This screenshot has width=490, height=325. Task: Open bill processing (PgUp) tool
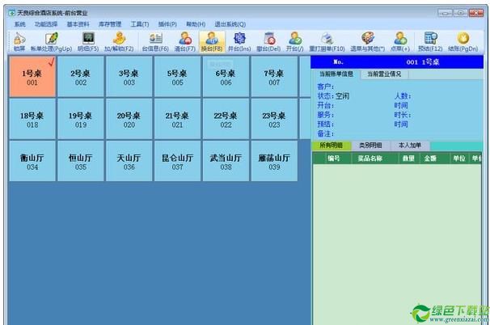[x=52, y=39]
